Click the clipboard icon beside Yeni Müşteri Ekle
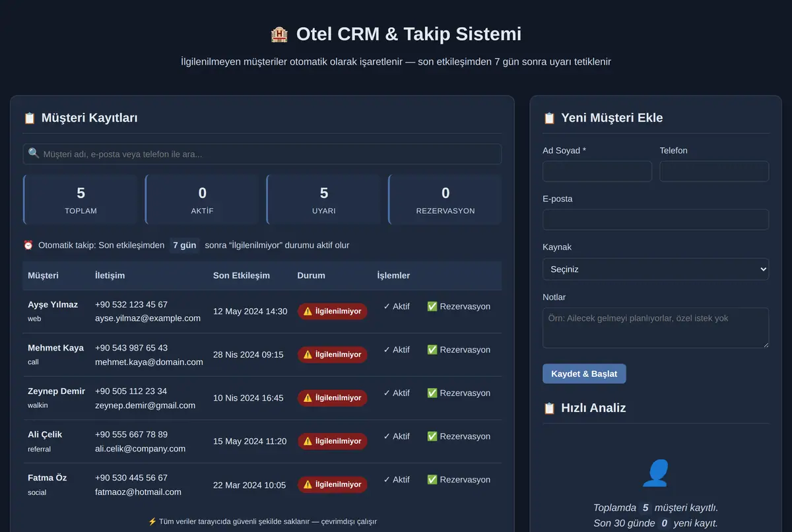This screenshot has width=792, height=532. [549, 118]
